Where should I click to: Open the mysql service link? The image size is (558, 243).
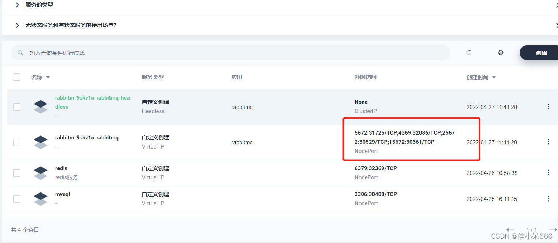pyautogui.click(x=63, y=194)
